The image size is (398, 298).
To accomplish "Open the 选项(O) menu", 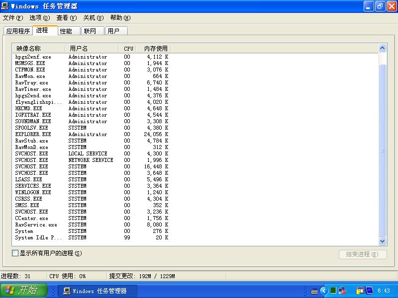I will coord(40,18).
